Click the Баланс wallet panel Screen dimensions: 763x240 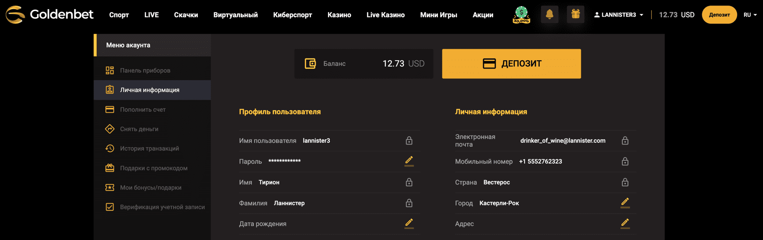tap(364, 63)
